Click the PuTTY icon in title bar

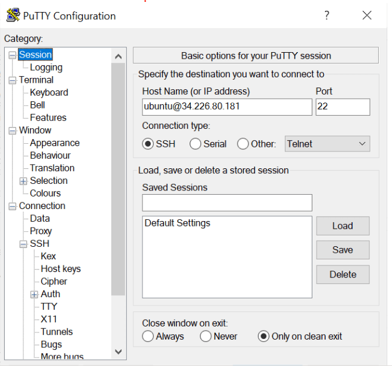(x=11, y=16)
